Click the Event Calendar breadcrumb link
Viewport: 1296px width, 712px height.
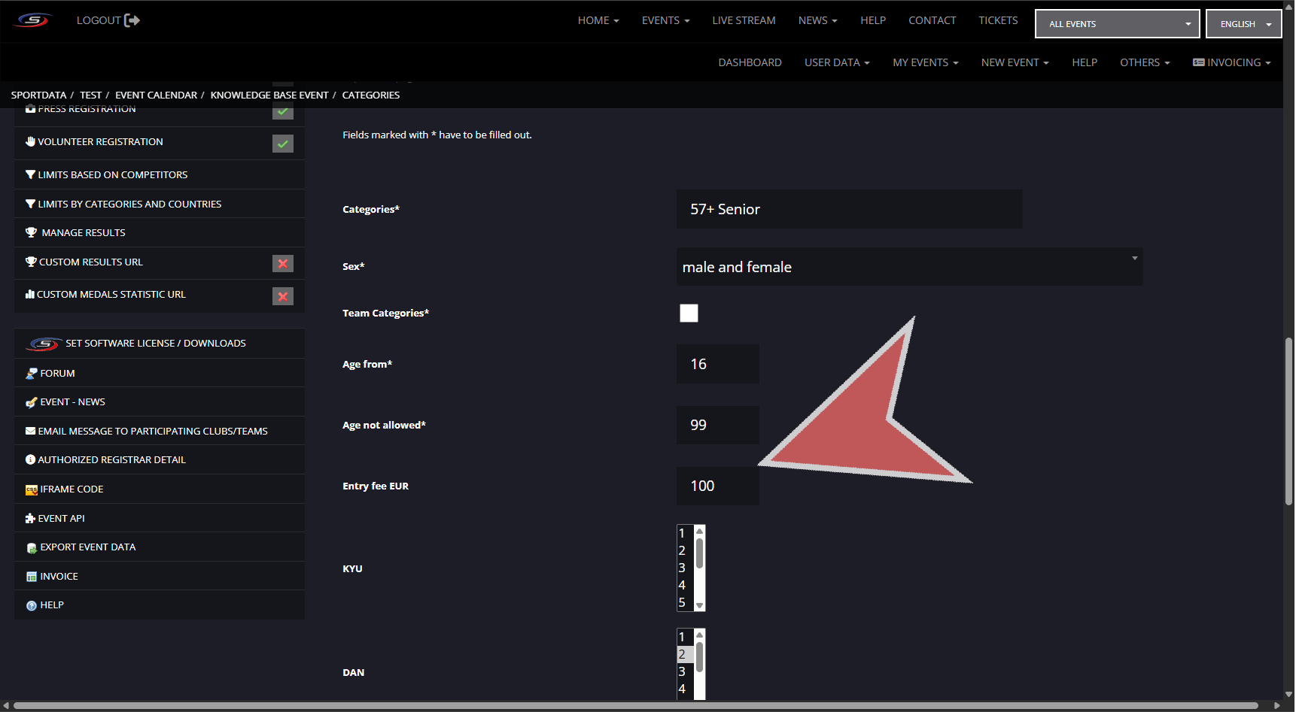click(156, 95)
